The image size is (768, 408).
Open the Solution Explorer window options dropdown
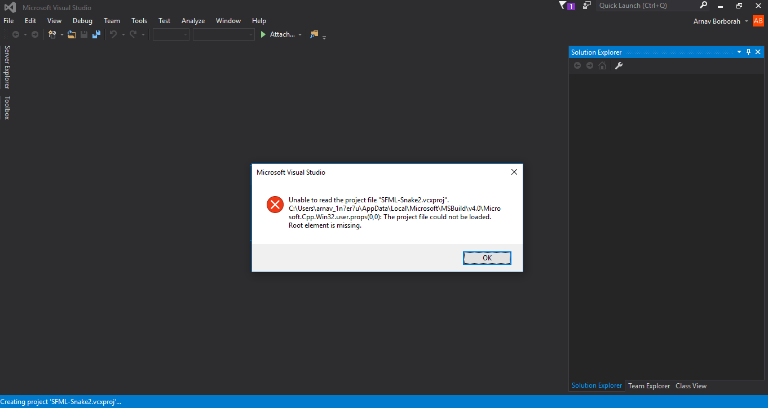point(739,51)
